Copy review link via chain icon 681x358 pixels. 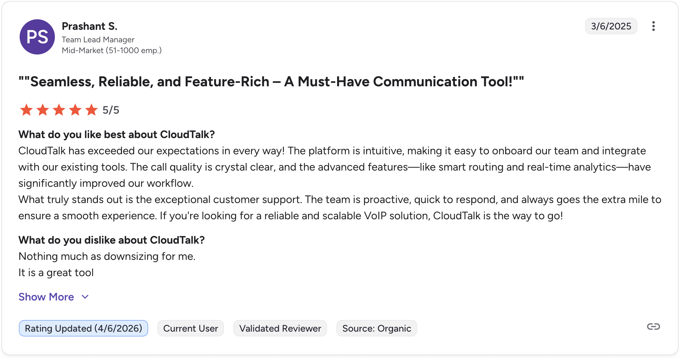point(653,327)
